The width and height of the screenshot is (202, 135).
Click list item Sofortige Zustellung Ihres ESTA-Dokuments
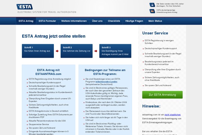coord(50,116)
